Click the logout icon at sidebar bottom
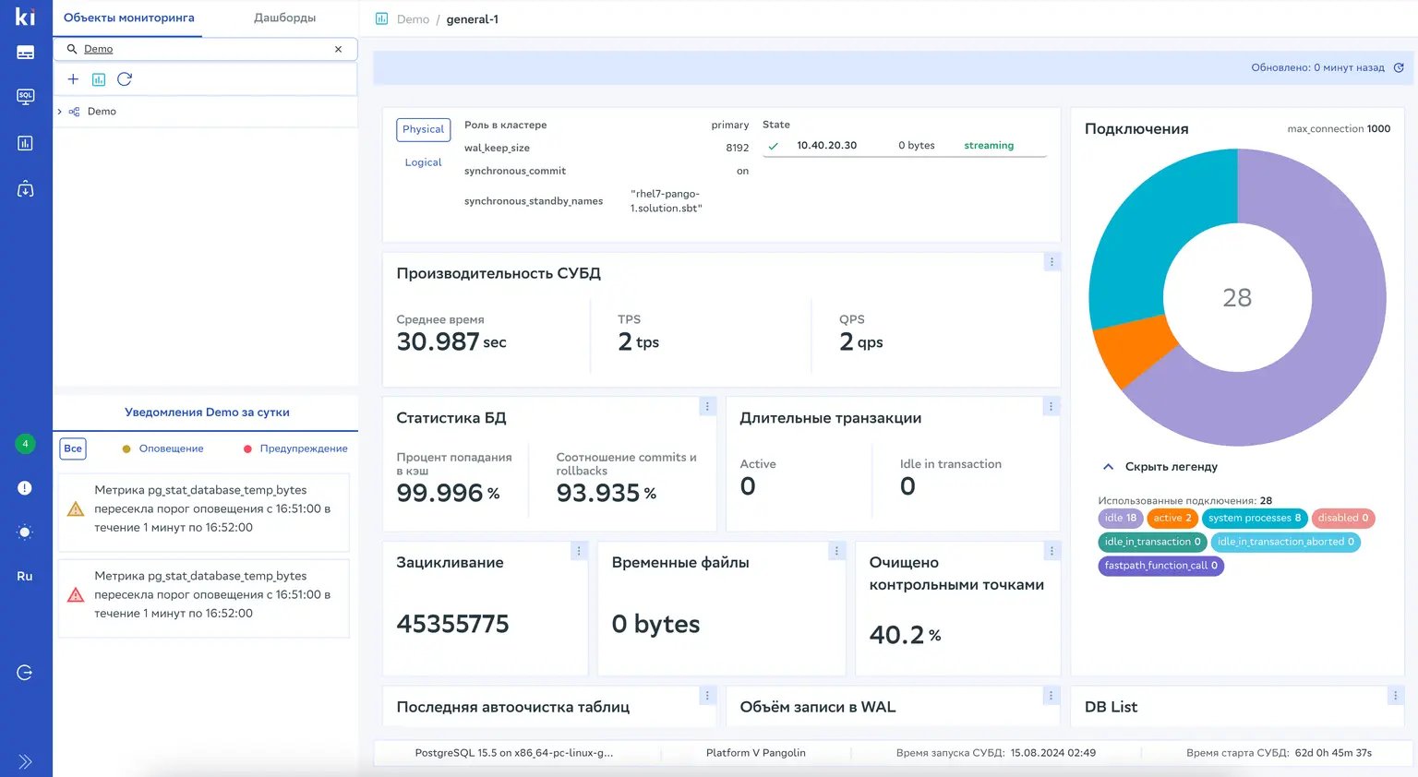 (x=25, y=672)
